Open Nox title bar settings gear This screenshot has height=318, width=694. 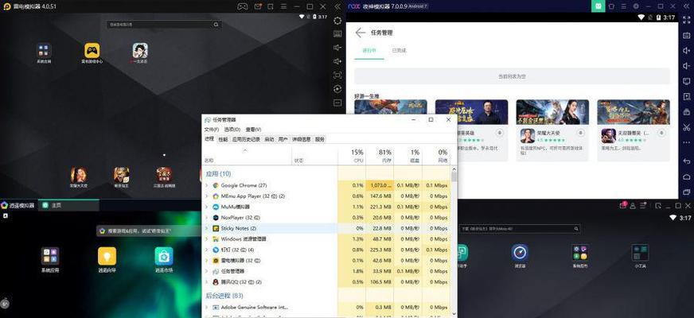point(636,6)
